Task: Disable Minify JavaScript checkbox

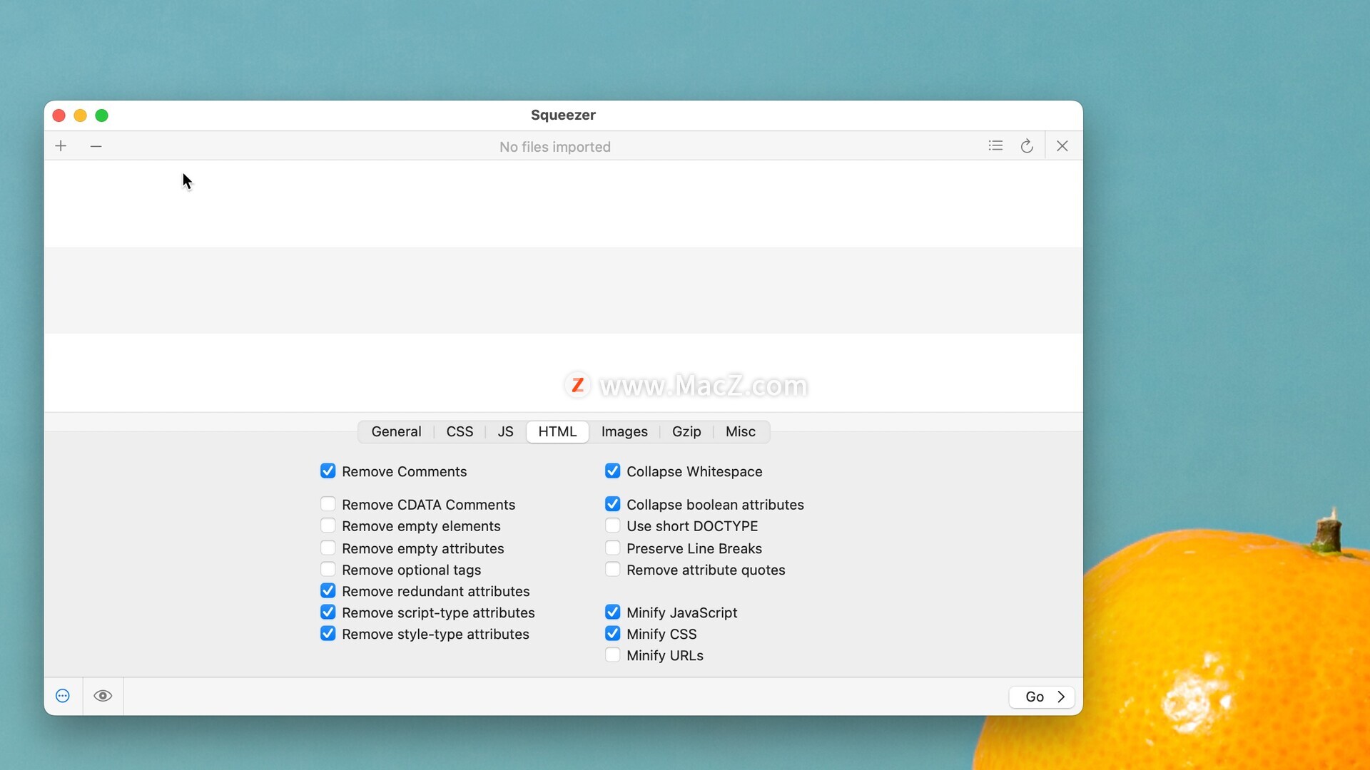Action: tap(612, 612)
